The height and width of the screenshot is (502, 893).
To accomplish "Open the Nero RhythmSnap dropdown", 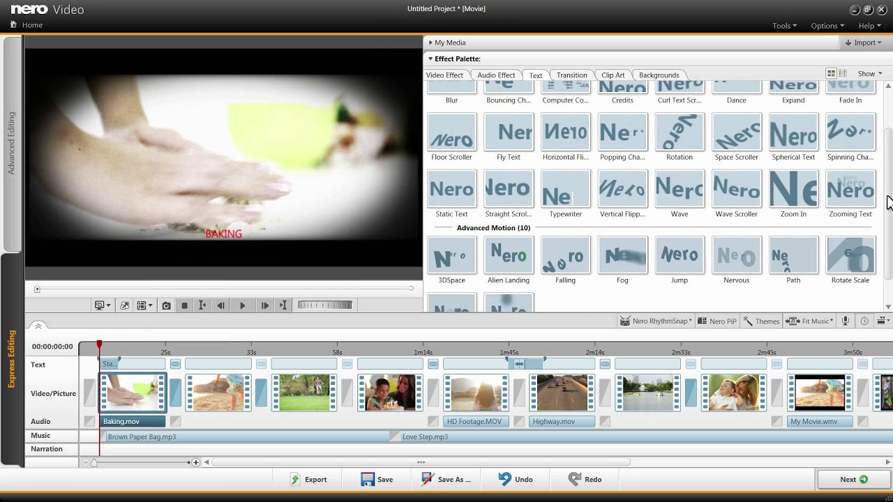I will [x=656, y=321].
